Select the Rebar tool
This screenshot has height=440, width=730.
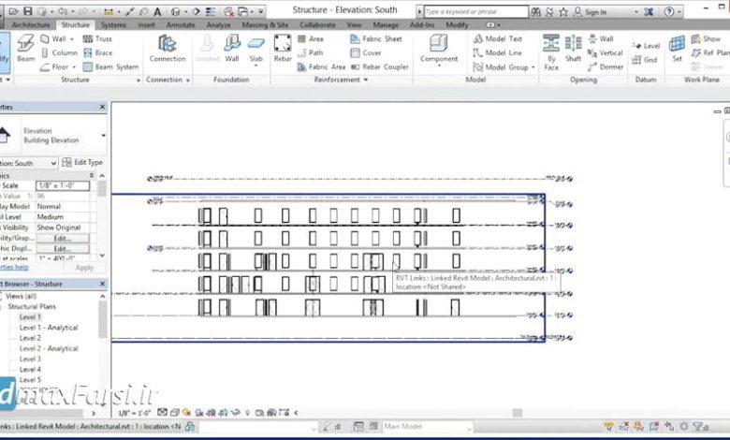pyautogui.click(x=283, y=49)
